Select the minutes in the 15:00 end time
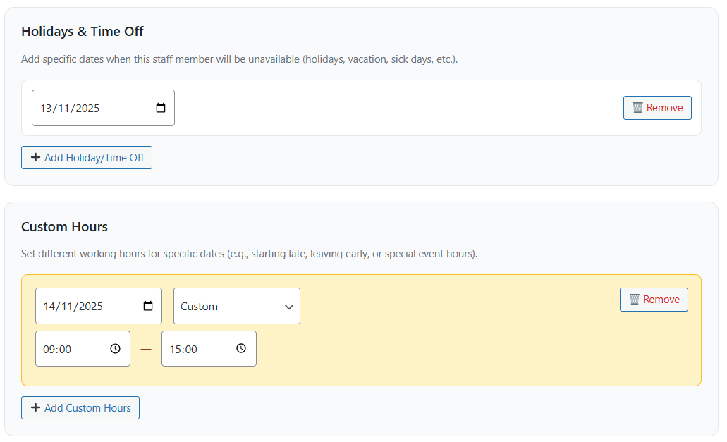Screen dimensions: 727x442 tap(191, 349)
